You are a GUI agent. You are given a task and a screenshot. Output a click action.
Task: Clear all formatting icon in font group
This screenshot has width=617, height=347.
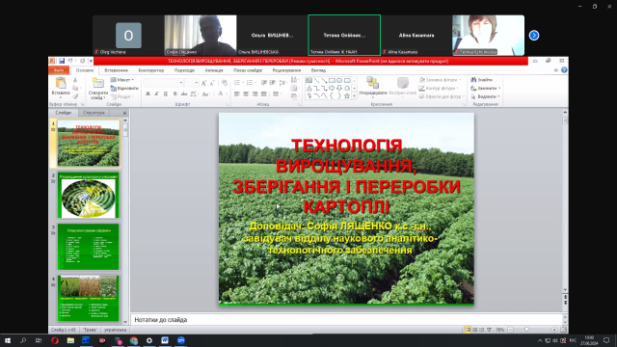click(x=225, y=83)
